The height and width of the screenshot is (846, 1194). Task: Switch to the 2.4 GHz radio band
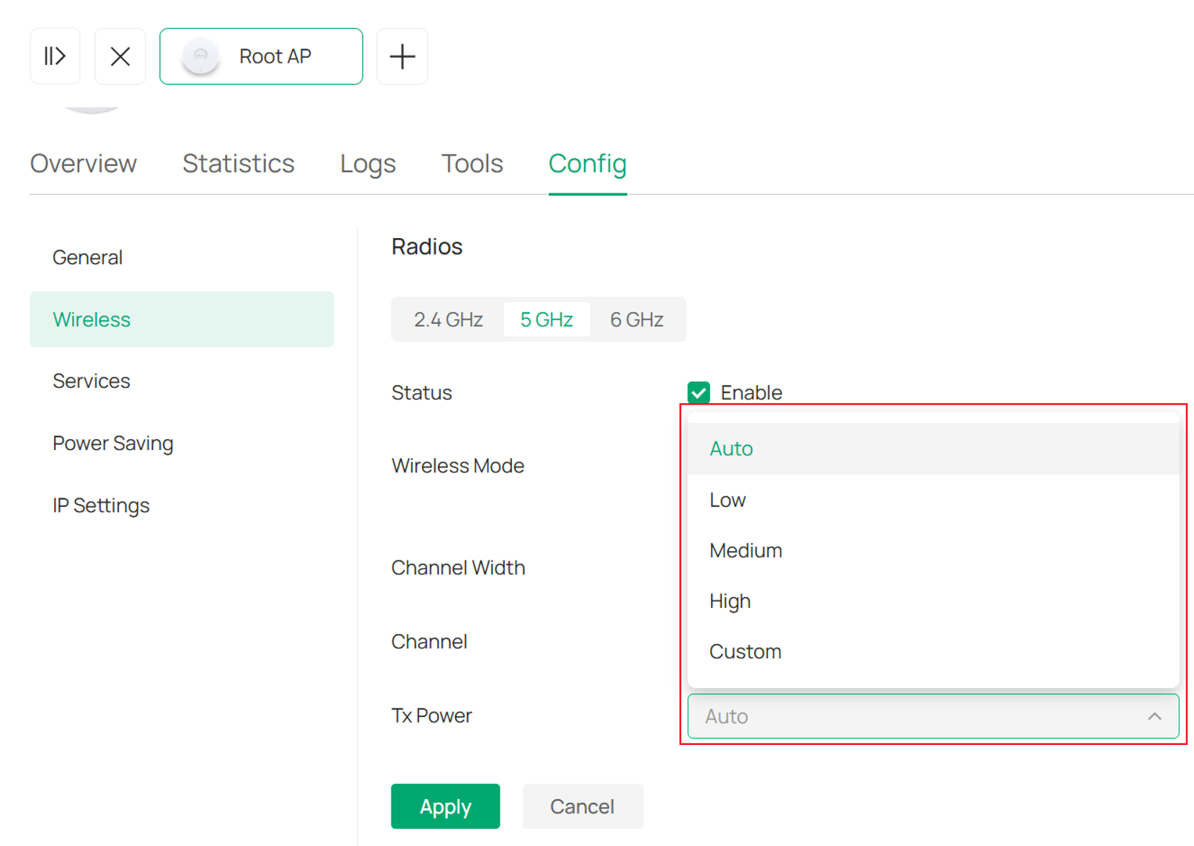(x=448, y=320)
